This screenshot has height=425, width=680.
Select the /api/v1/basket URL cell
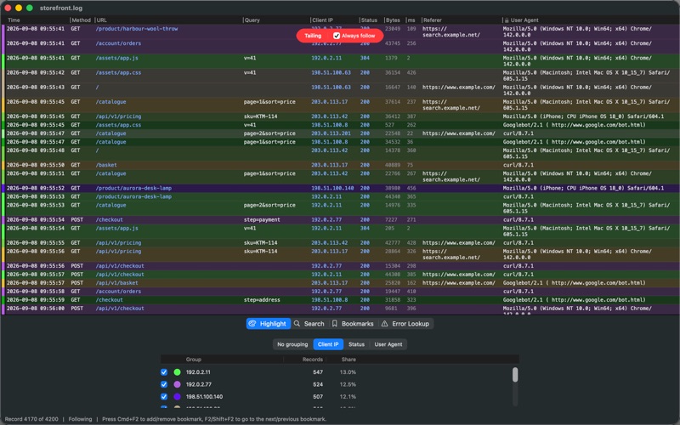coord(116,283)
